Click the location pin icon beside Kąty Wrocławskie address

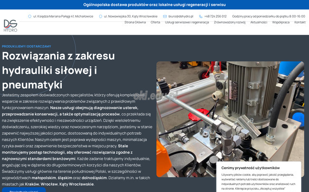point(100,16)
